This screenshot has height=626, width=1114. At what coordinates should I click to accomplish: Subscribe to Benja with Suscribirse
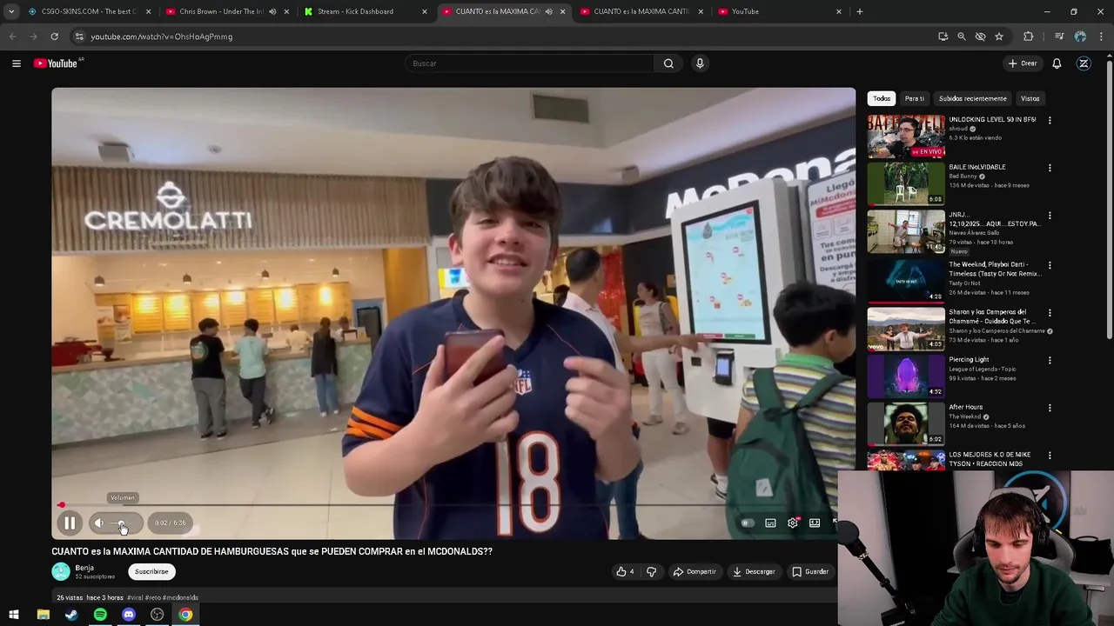click(x=151, y=571)
